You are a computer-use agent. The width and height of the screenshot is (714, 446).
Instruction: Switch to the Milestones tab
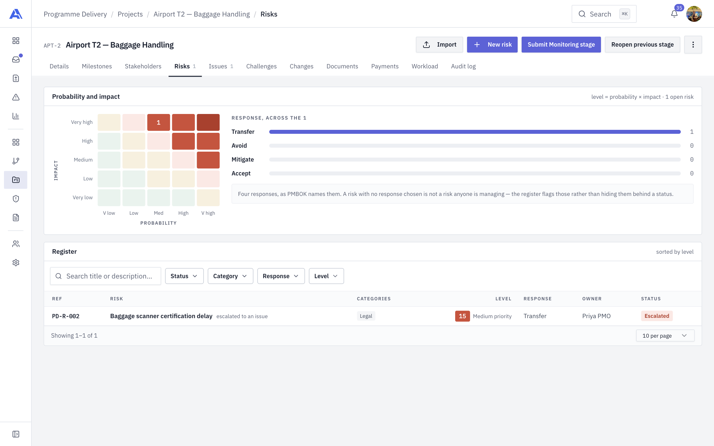click(x=97, y=66)
